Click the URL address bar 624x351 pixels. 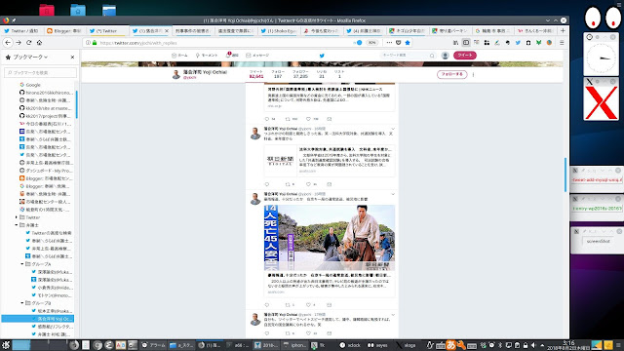click(223, 43)
